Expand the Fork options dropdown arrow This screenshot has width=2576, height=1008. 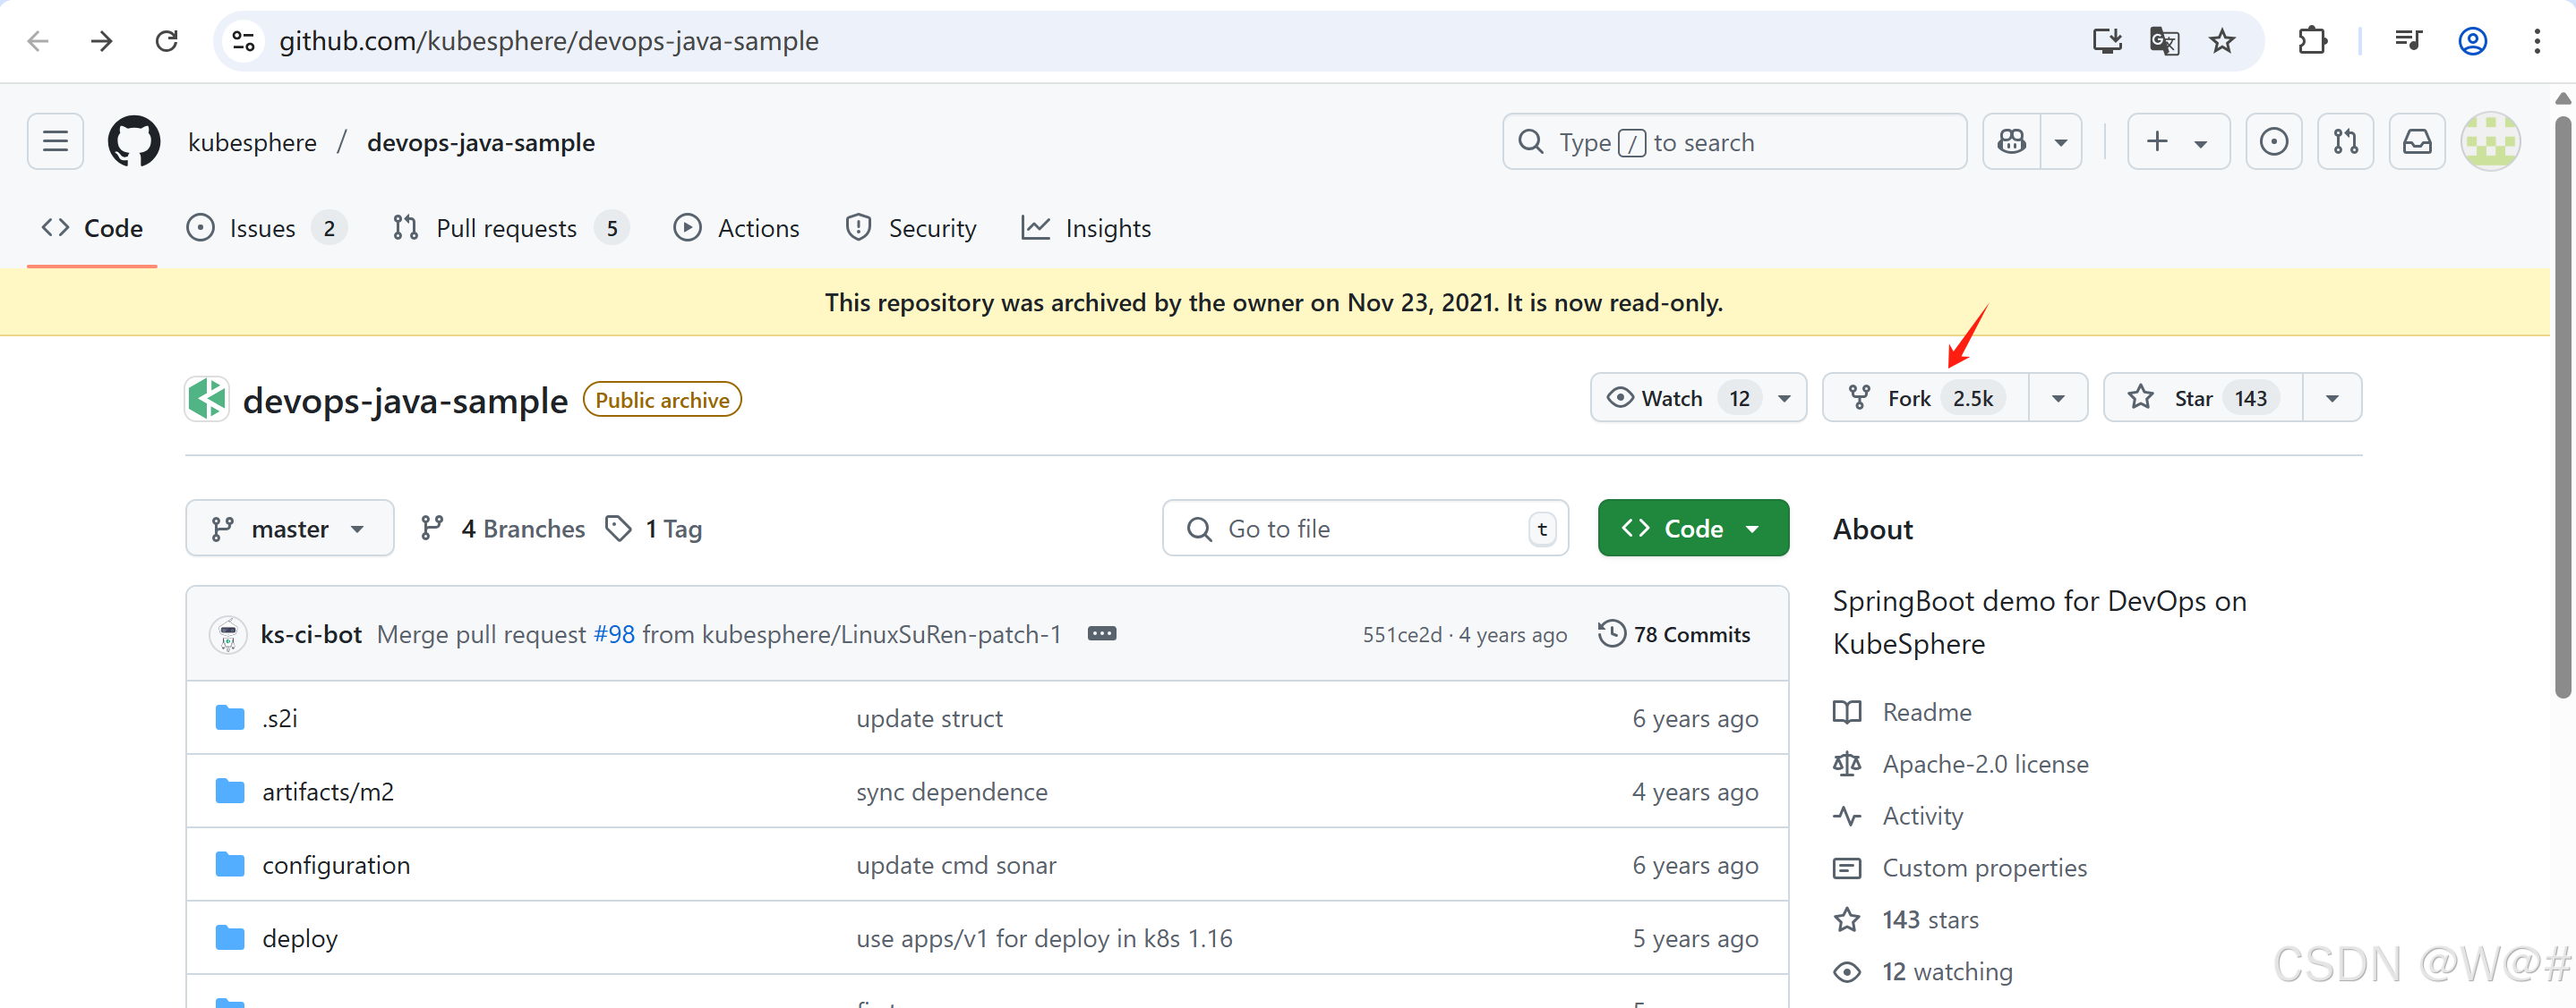[x=2058, y=398]
